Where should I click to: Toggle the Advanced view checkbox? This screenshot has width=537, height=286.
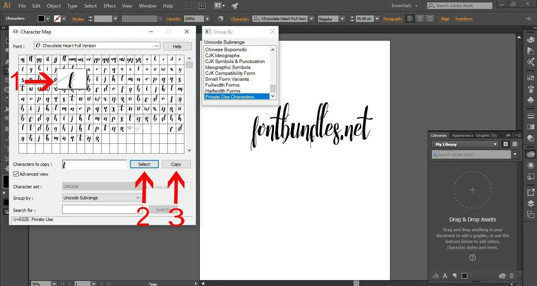click(x=16, y=174)
